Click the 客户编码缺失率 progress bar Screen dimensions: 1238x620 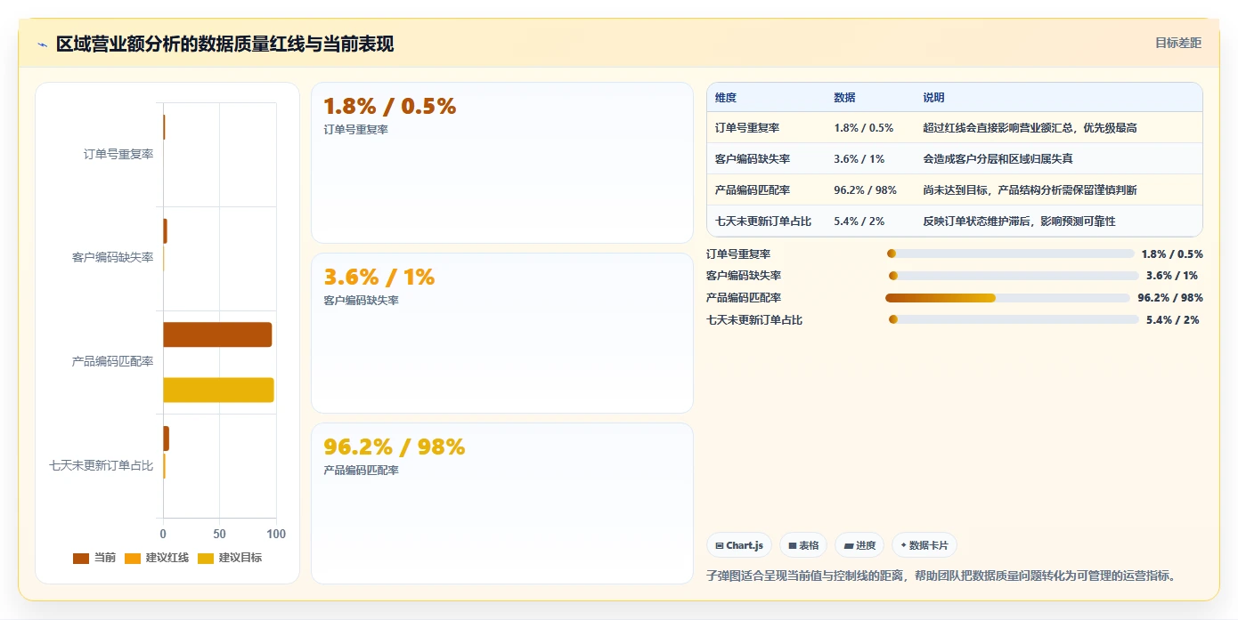(x=1014, y=276)
